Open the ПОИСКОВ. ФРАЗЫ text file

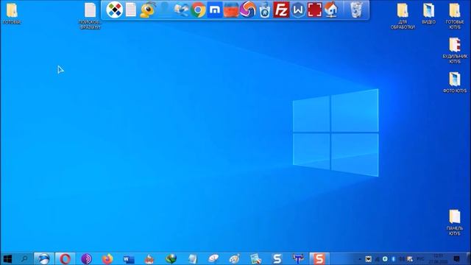90,16
